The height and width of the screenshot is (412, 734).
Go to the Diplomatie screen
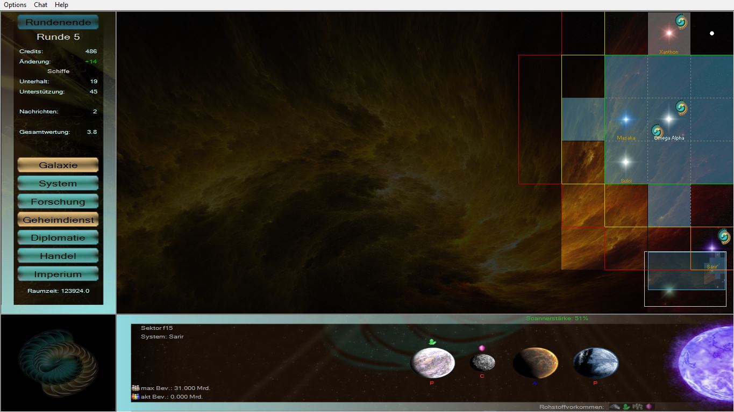tap(58, 237)
